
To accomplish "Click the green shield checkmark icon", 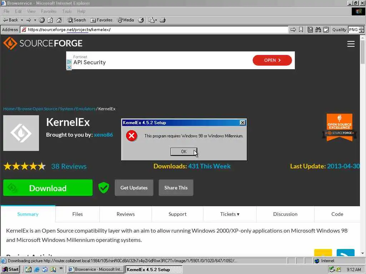I will [x=103, y=188].
